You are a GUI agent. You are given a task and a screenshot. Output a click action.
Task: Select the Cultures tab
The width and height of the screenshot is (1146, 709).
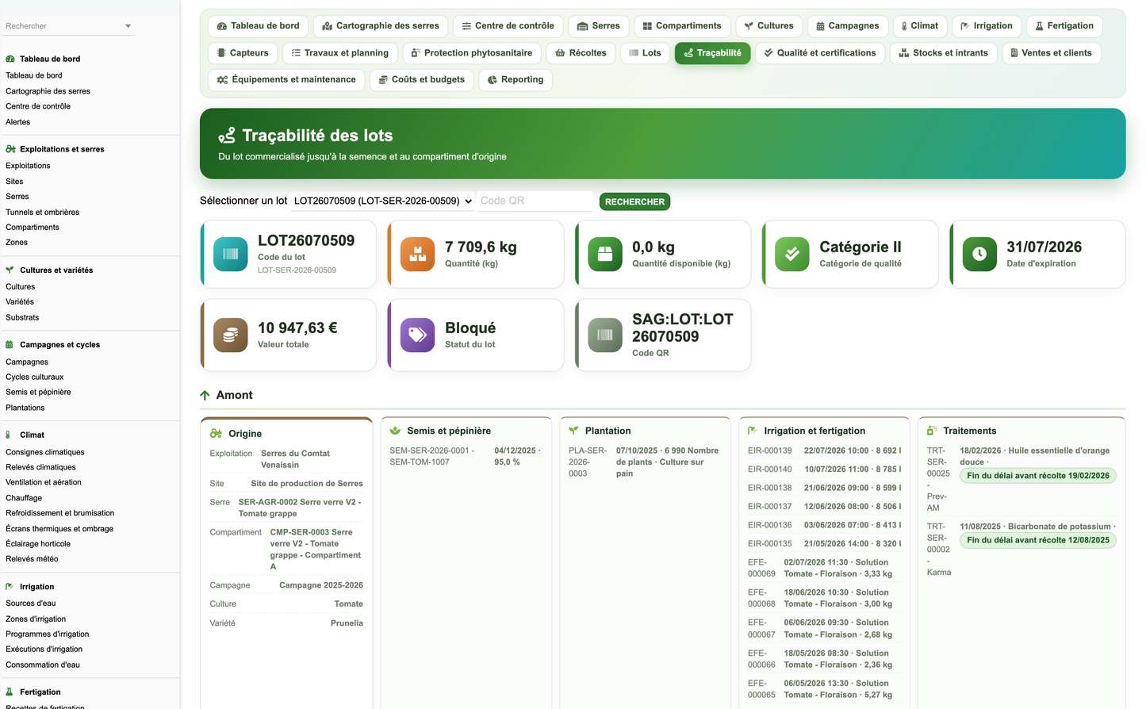[769, 26]
